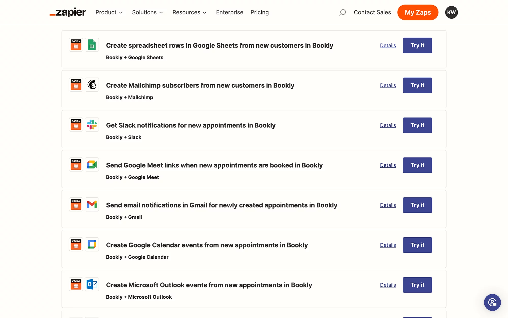Open the search magnifier icon

pyautogui.click(x=343, y=12)
